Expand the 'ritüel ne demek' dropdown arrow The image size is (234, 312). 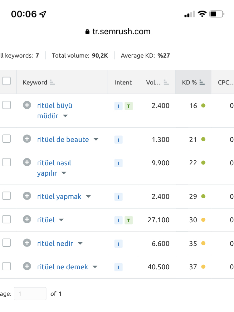coord(95,267)
